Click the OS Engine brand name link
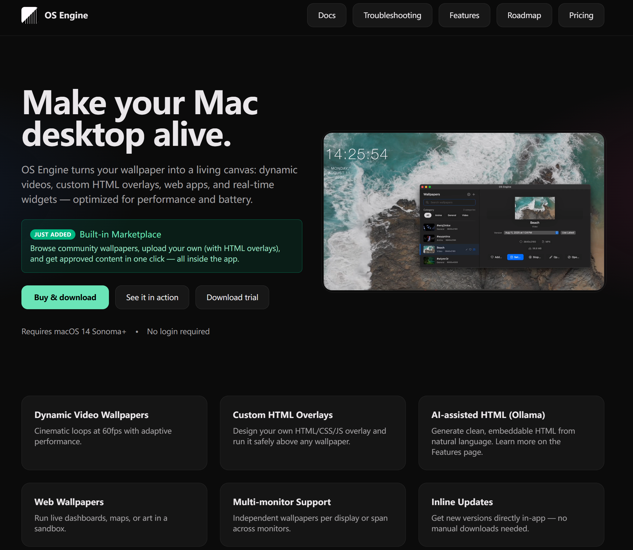This screenshot has height=550, width=633. pyautogui.click(x=66, y=15)
